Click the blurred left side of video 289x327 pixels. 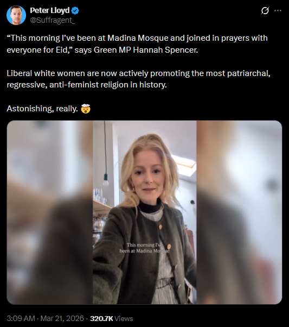[50, 212]
